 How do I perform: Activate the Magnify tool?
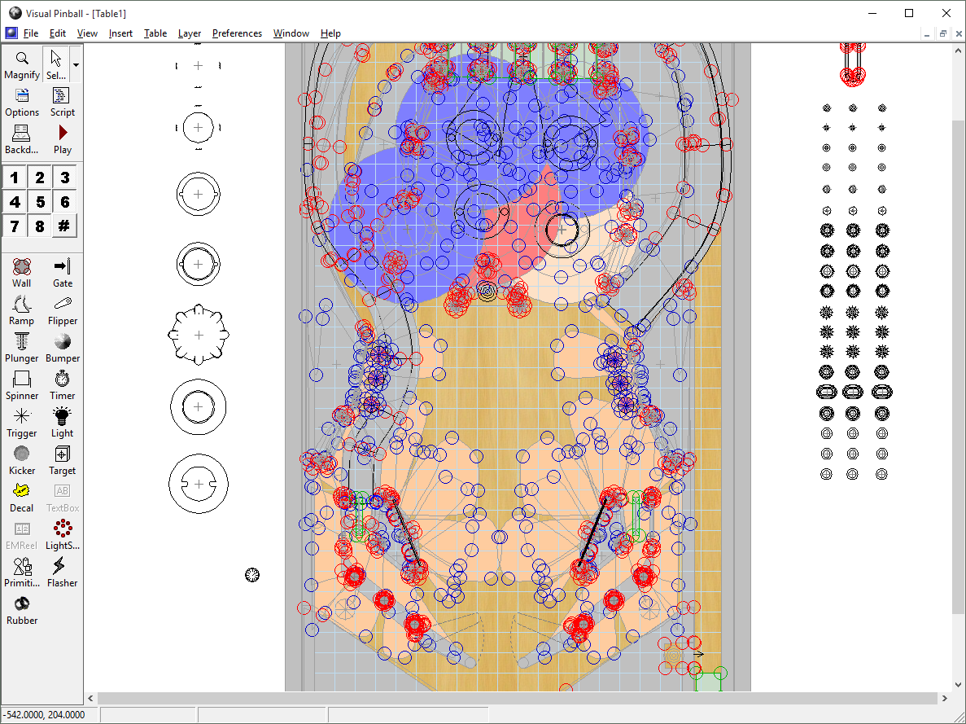pos(22,65)
